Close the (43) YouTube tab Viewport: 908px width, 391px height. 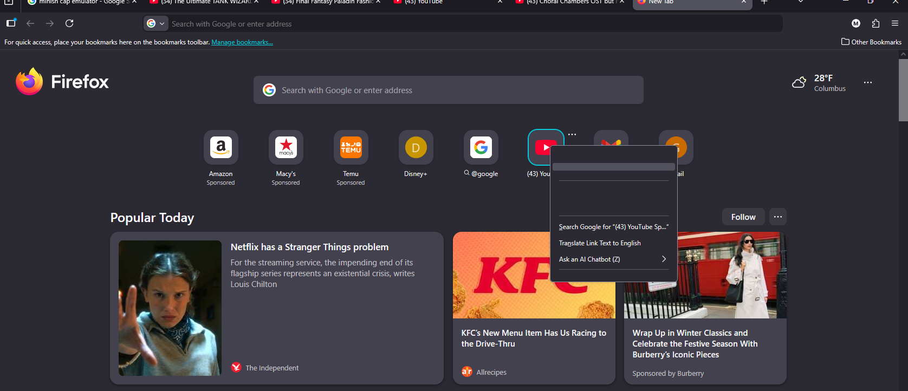click(500, 2)
